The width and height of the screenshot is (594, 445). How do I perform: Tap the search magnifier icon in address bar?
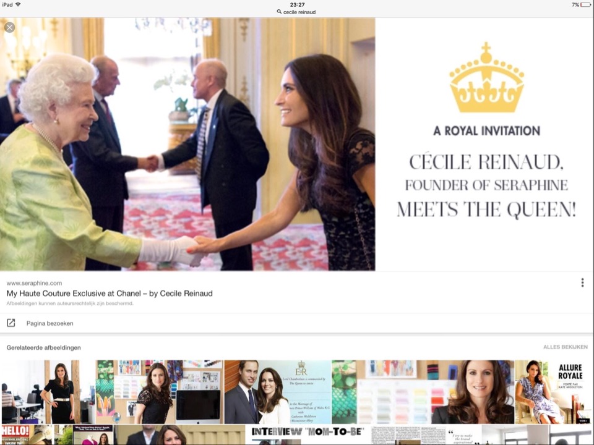(x=279, y=12)
